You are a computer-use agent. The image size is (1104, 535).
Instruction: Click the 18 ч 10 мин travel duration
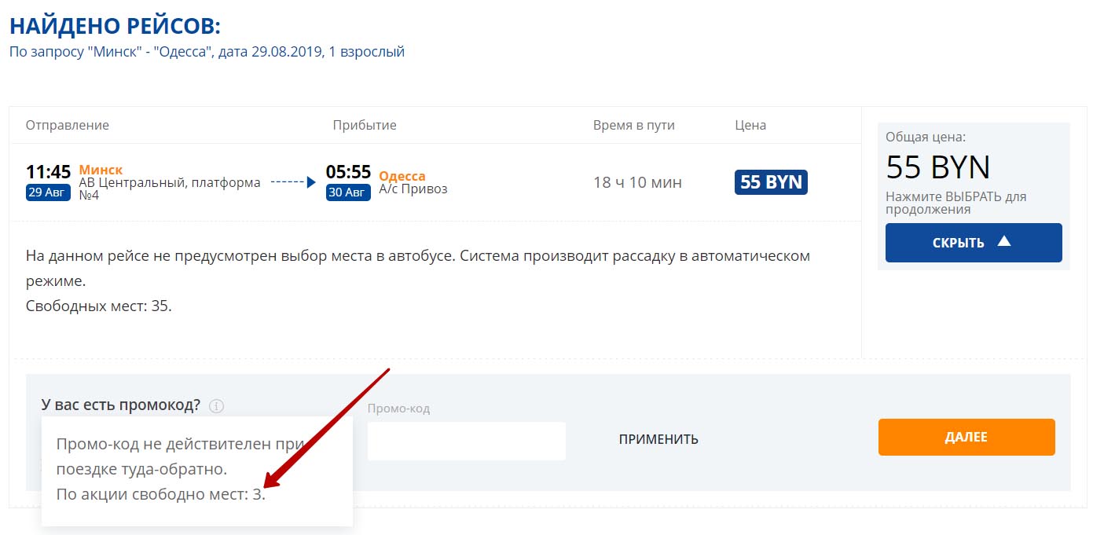tap(637, 183)
